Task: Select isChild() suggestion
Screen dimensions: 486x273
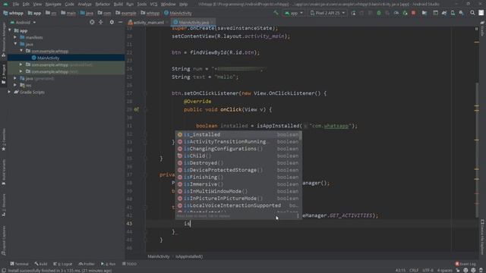Action: 238,156
